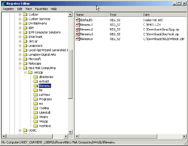Click the fm folder icon
This screenshot has width=188, height=146.
click(36, 90)
